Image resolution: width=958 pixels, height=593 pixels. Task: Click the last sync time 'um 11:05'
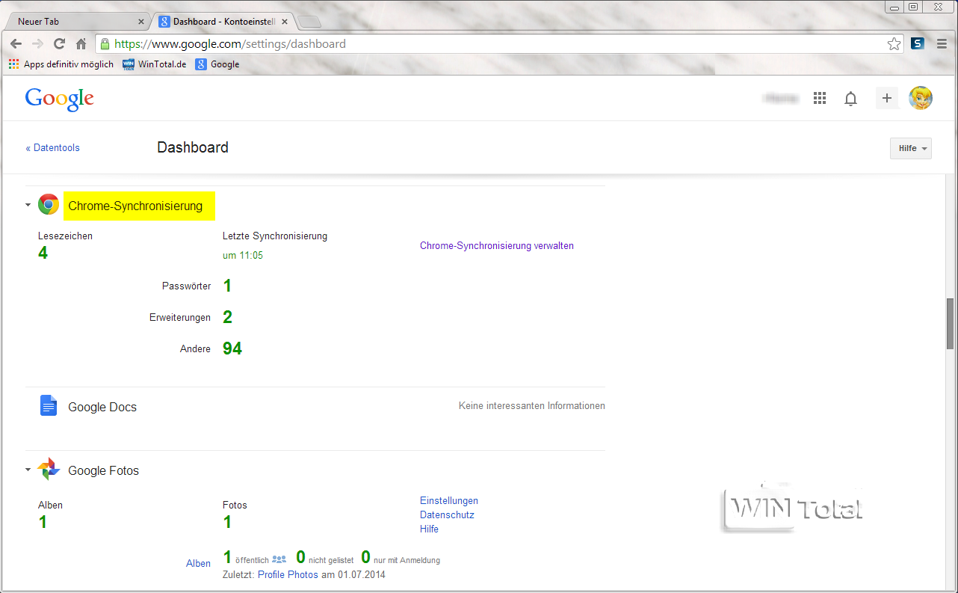point(243,255)
